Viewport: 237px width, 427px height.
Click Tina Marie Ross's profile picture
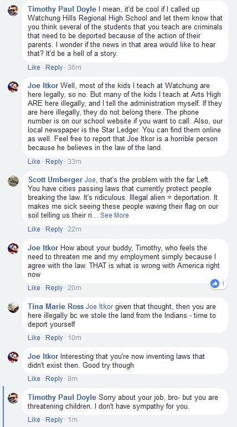pyautogui.click(x=13, y=308)
